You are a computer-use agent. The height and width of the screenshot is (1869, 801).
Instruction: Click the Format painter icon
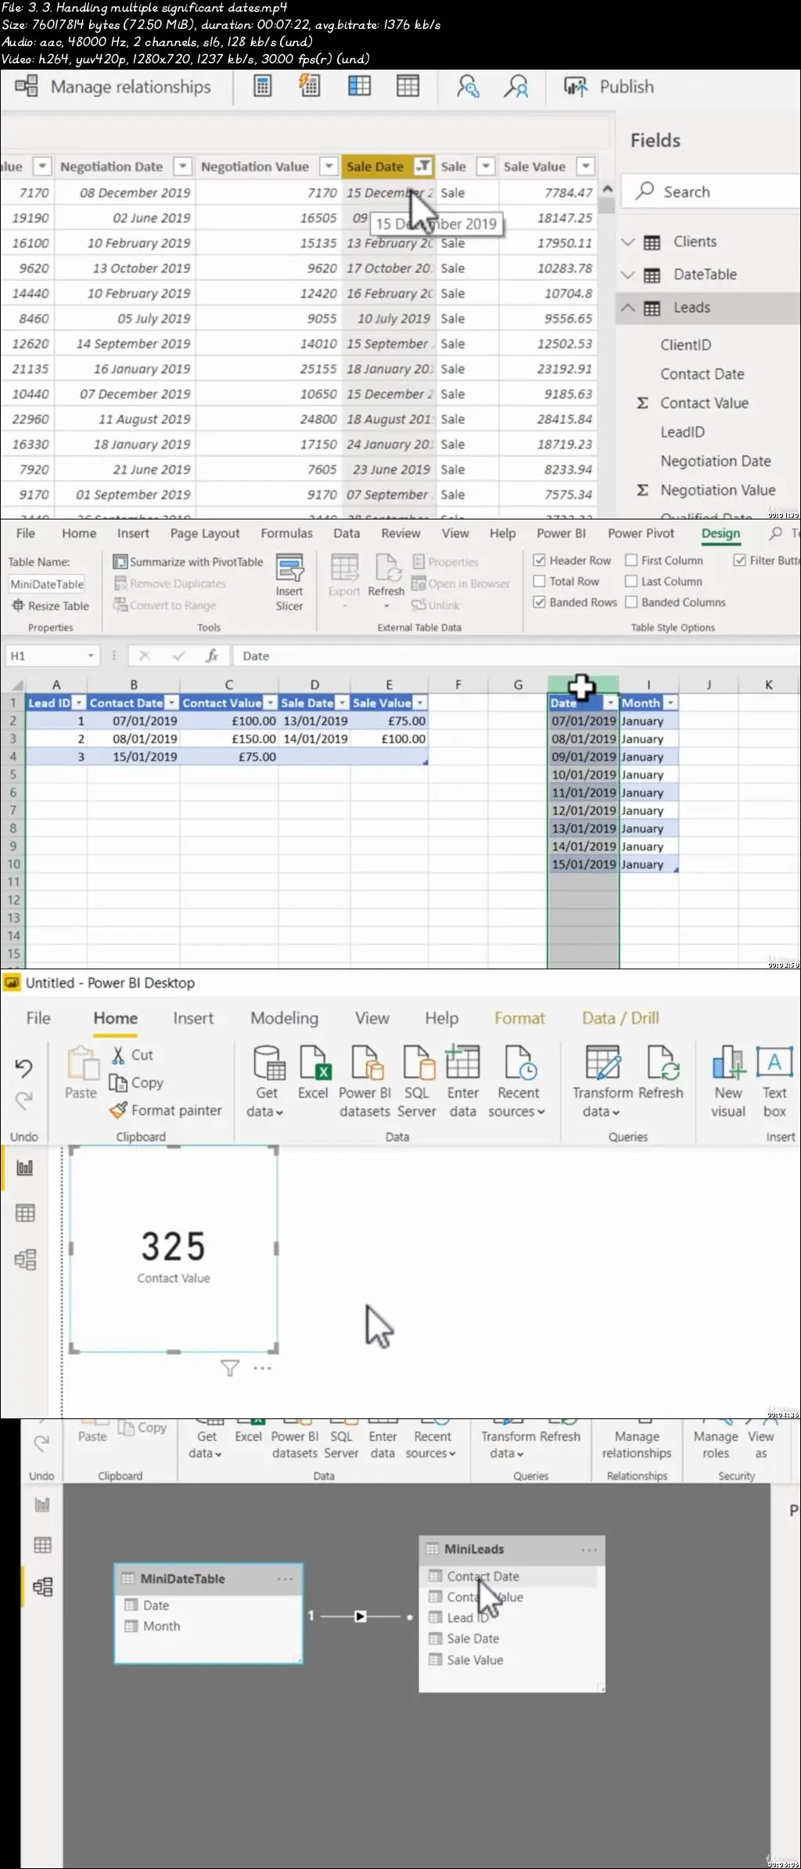pos(118,1109)
